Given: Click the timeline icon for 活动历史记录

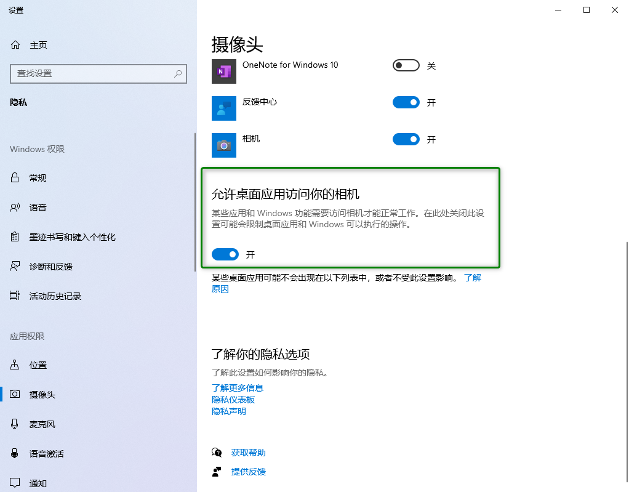Looking at the screenshot, I should 15,296.
